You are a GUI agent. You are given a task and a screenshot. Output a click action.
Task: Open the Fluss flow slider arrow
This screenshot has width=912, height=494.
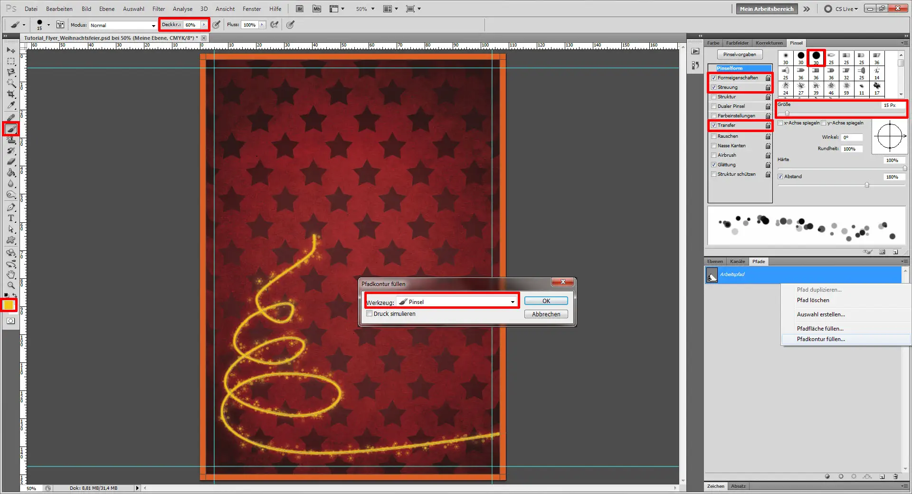[x=262, y=25]
